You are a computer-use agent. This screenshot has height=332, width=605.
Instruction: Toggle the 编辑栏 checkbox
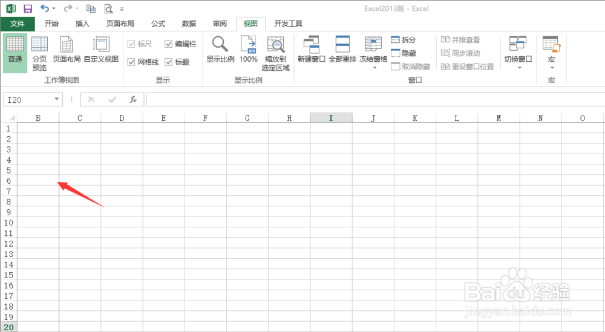[x=180, y=44]
